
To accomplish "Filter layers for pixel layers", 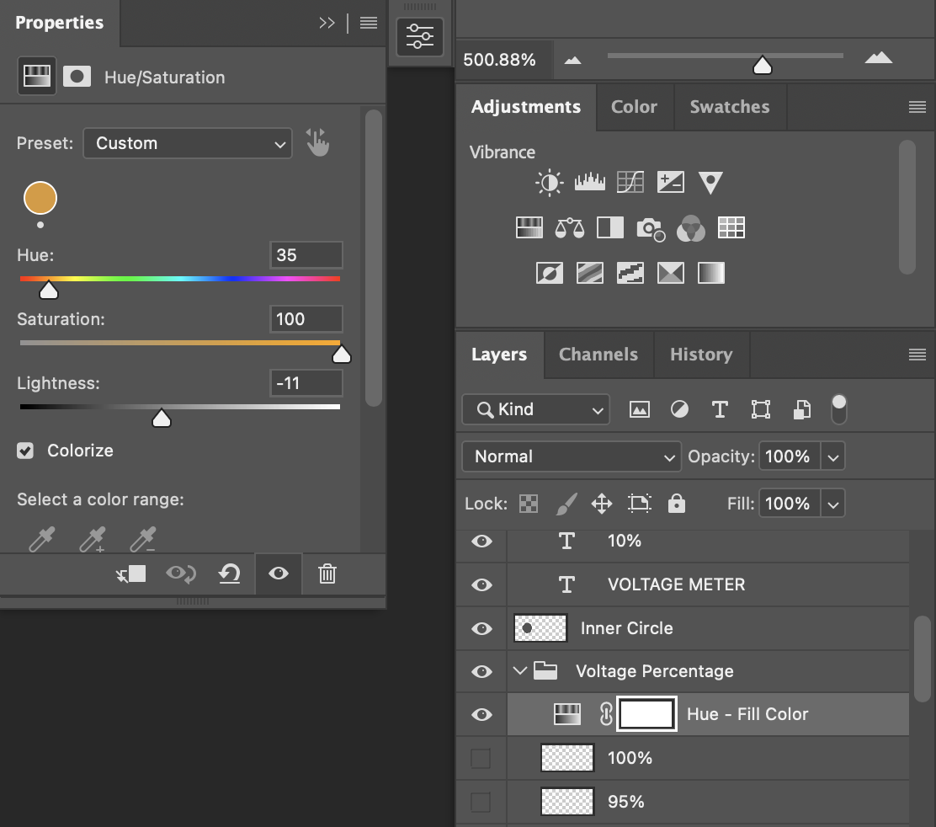I will [x=640, y=409].
